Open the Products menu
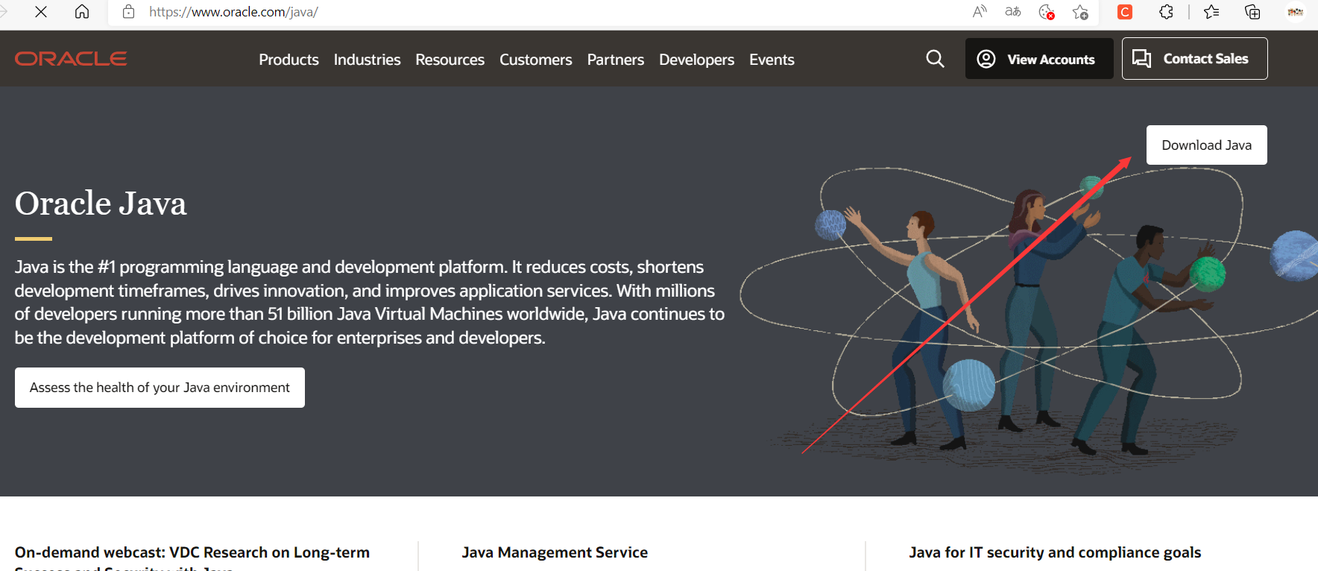The height and width of the screenshot is (571, 1318). point(288,60)
